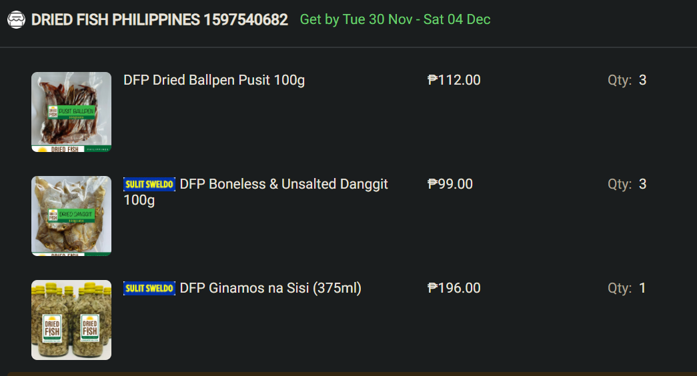
Task: Select the ₱196.00 price
Action: tap(454, 288)
